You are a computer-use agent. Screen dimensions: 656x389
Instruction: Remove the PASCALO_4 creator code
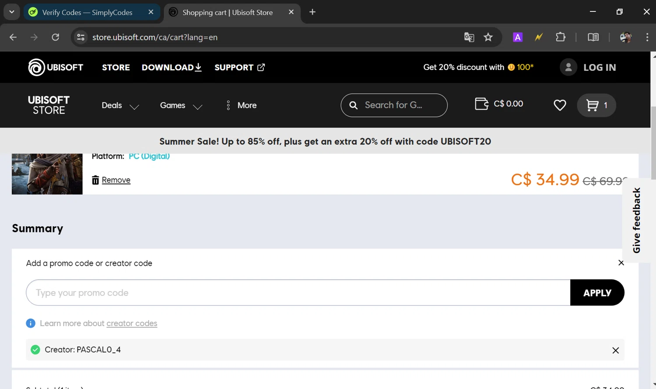pos(615,350)
